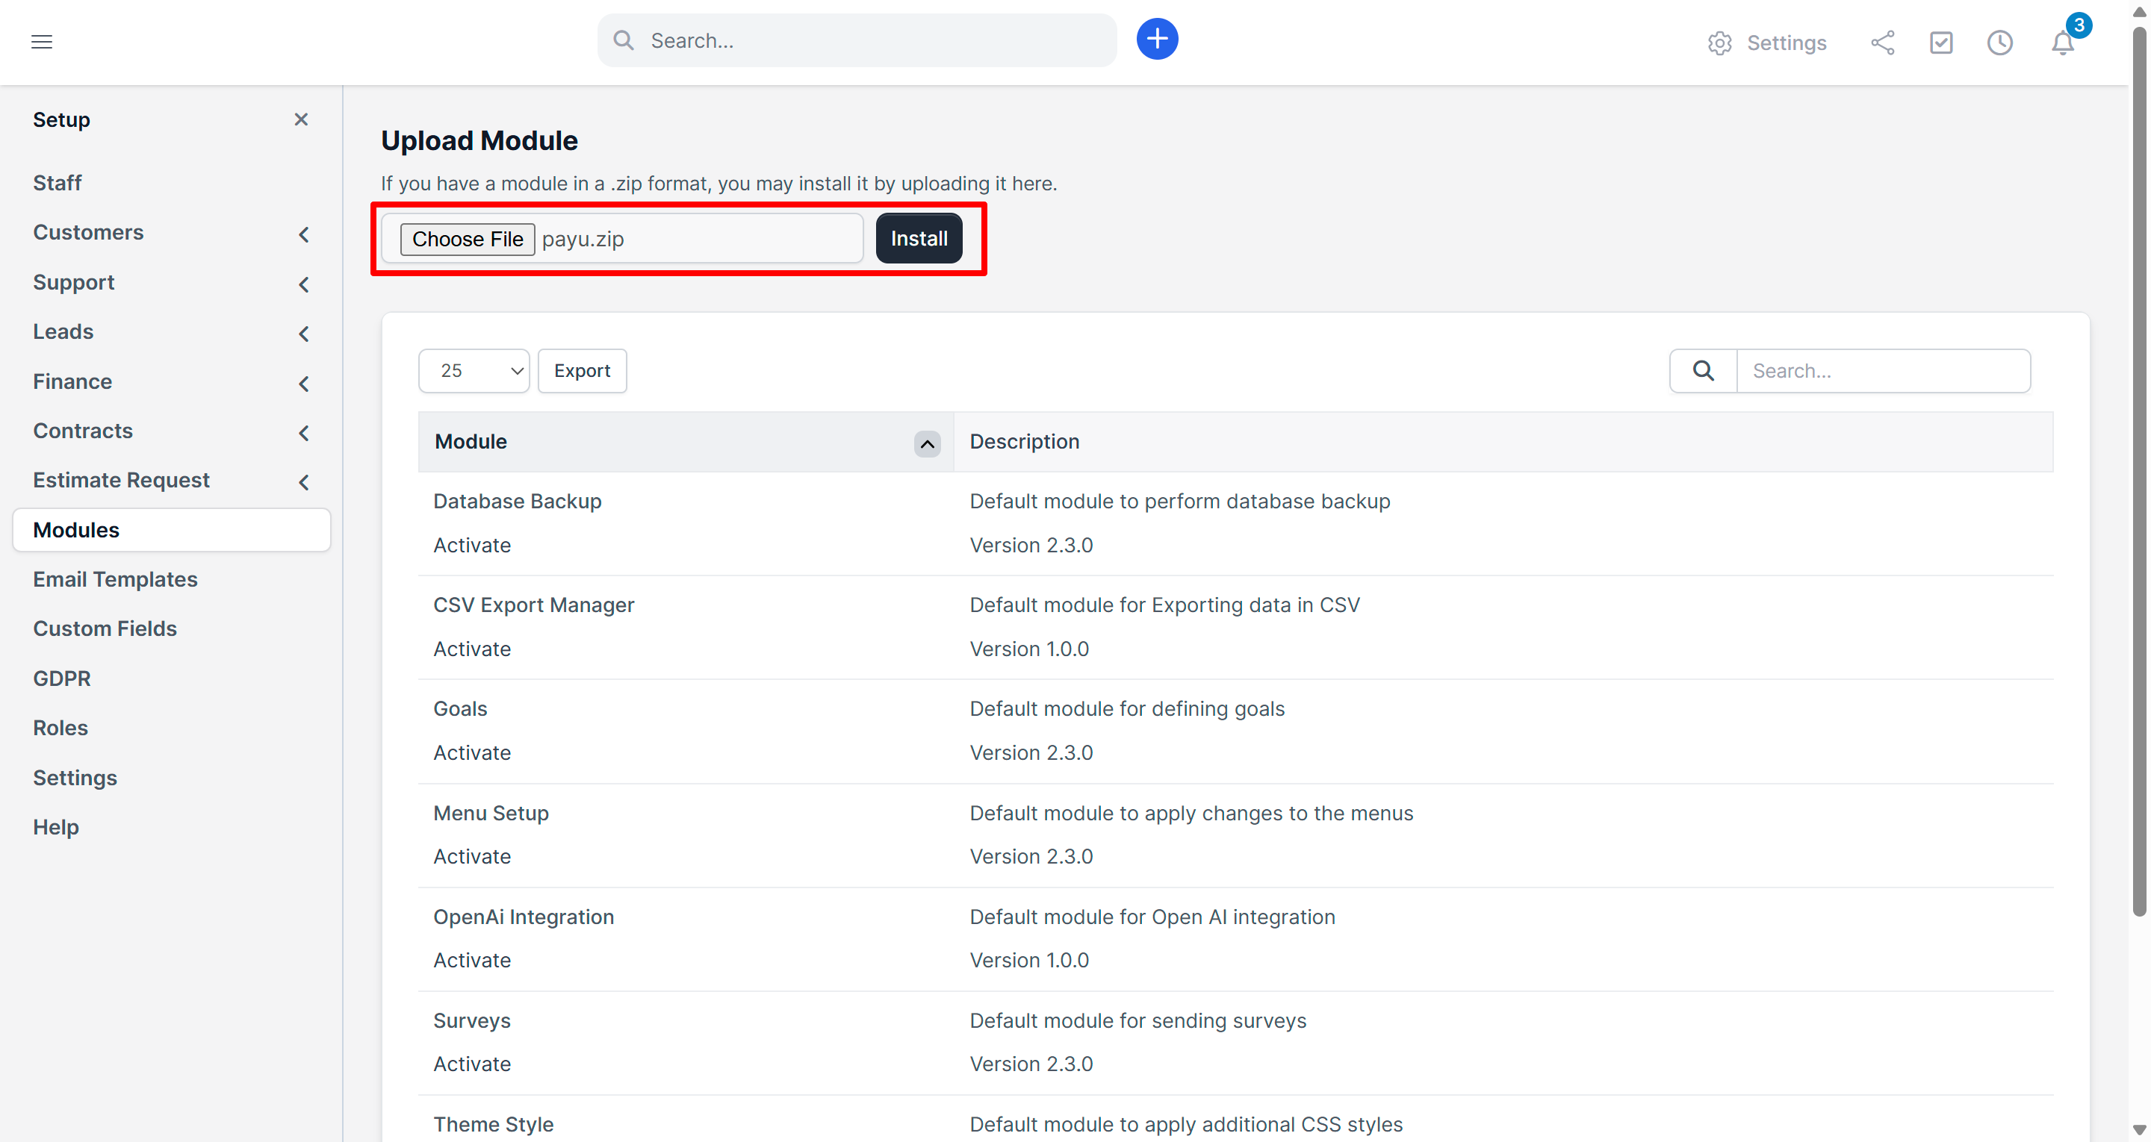This screenshot has height=1142, width=2151.
Task: Activate the Database Backup module
Action: click(x=472, y=545)
